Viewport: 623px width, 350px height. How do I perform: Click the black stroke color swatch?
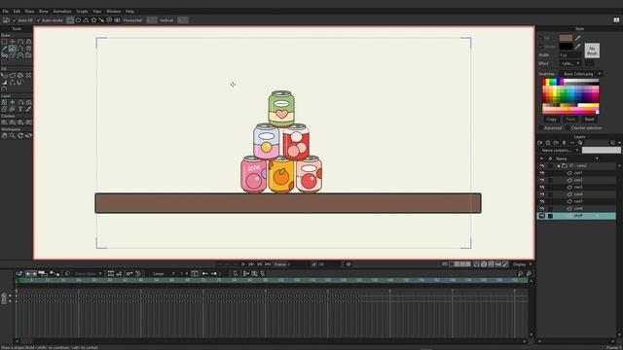coord(566,47)
